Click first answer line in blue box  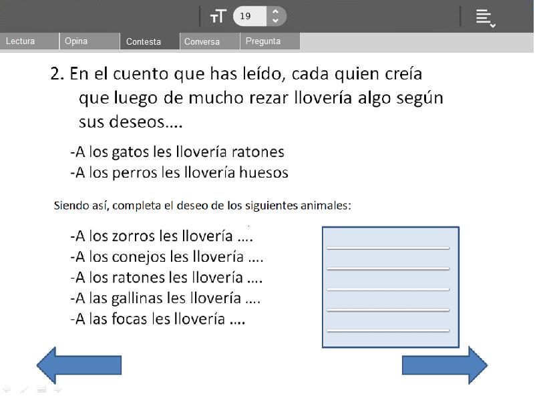tap(388, 247)
